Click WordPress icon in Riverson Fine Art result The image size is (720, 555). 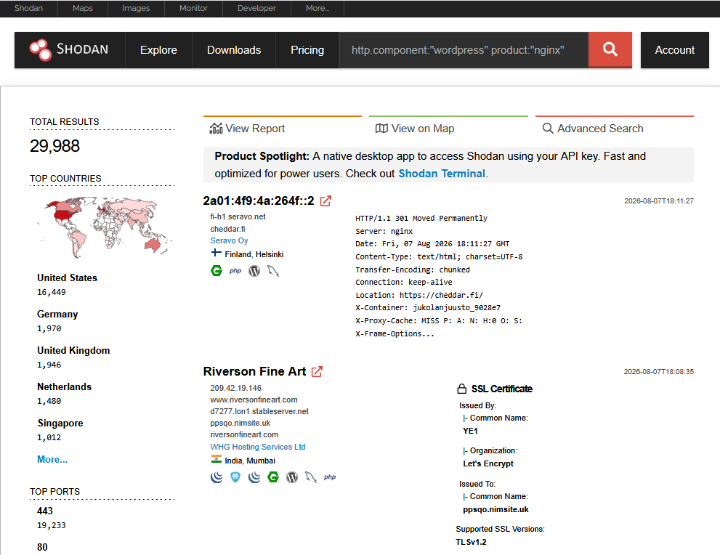coord(292,477)
